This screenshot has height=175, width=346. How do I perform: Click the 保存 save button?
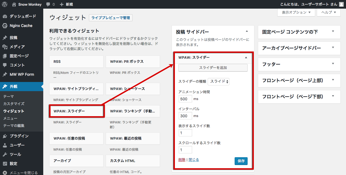pos(241,161)
